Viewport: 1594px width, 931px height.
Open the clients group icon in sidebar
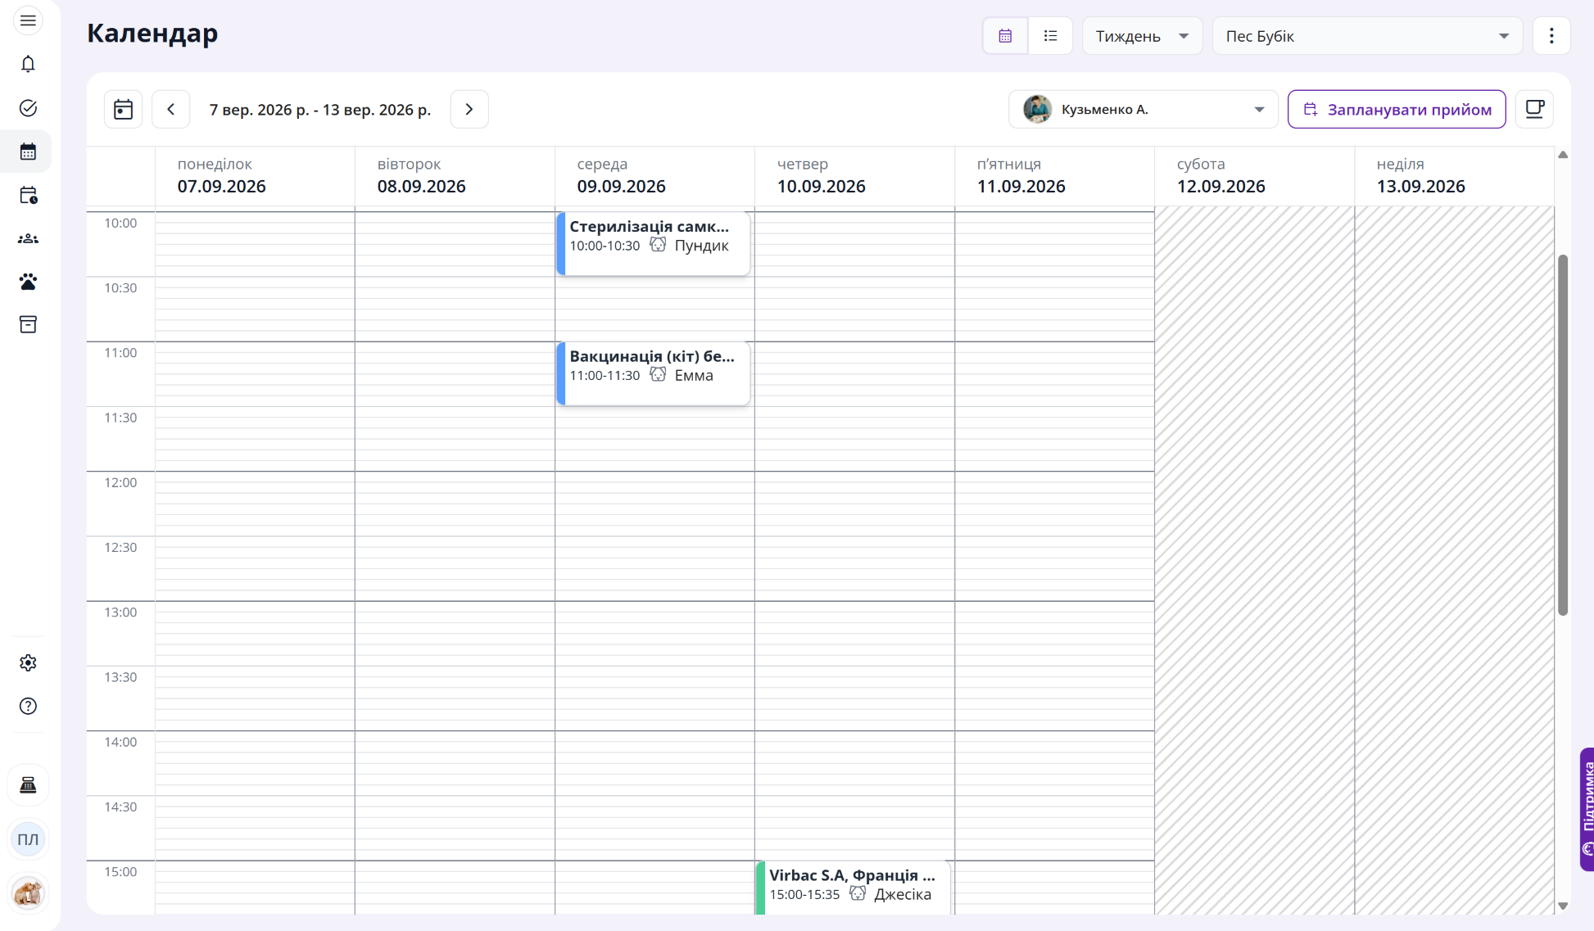click(28, 238)
